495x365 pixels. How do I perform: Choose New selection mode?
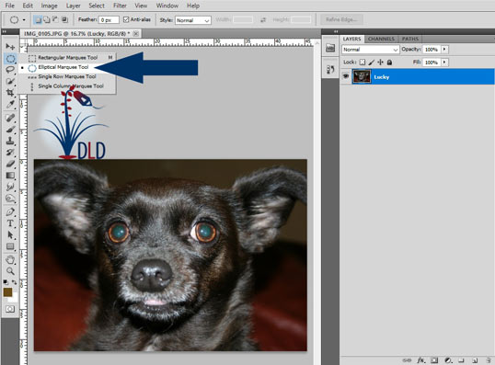pyautogui.click(x=38, y=20)
